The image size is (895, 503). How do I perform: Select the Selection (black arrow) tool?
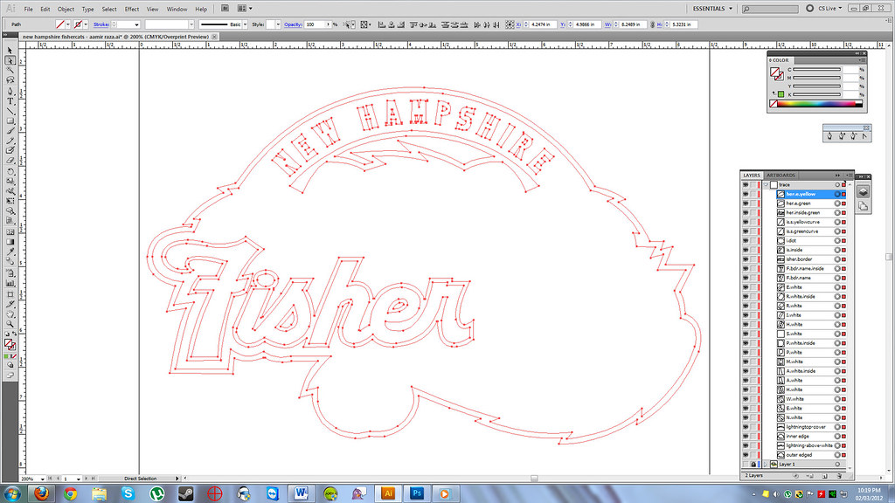click(10, 51)
